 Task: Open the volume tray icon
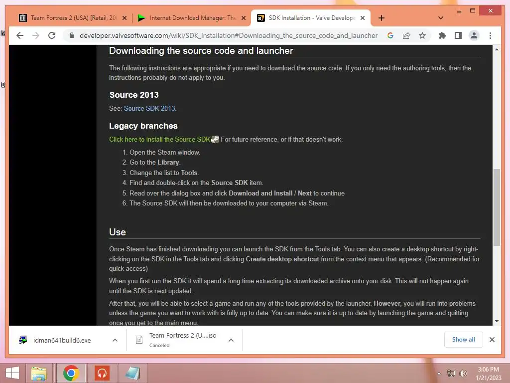pyautogui.click(x=463, y=374)
